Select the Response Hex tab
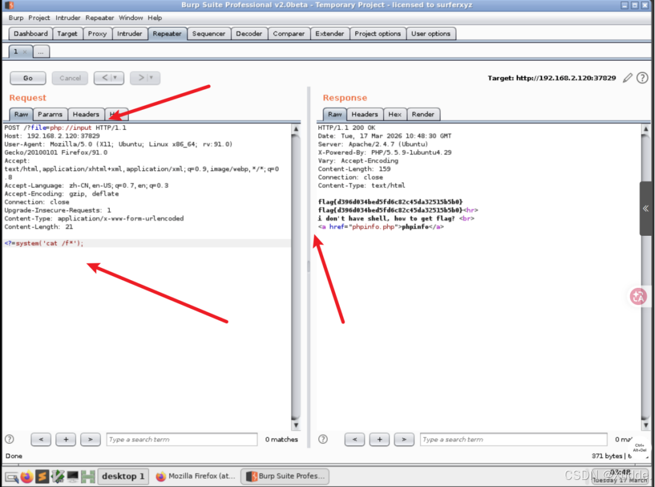Viewport: 655px width, 487px height. coord(395,114)
